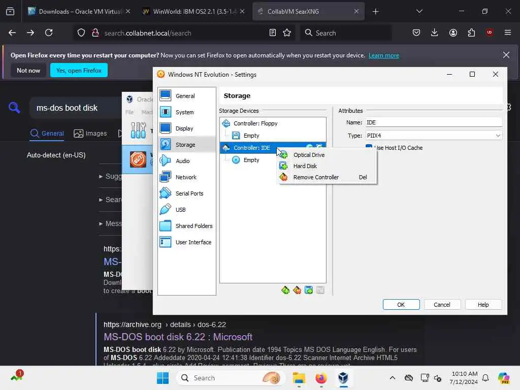Switch to the Images search category
The image size is (520, 390).
[90, 134]
